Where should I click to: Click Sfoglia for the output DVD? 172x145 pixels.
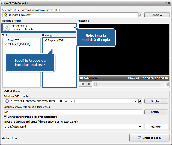coord(156,101)
